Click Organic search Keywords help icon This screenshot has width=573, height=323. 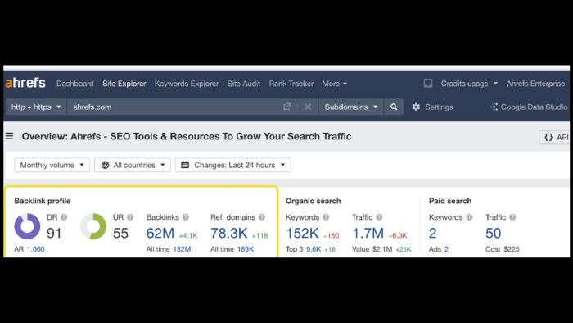point(326,217)
